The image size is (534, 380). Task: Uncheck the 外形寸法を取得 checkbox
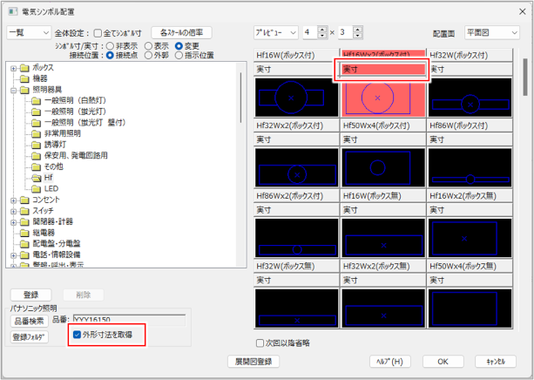pos(78,335)
